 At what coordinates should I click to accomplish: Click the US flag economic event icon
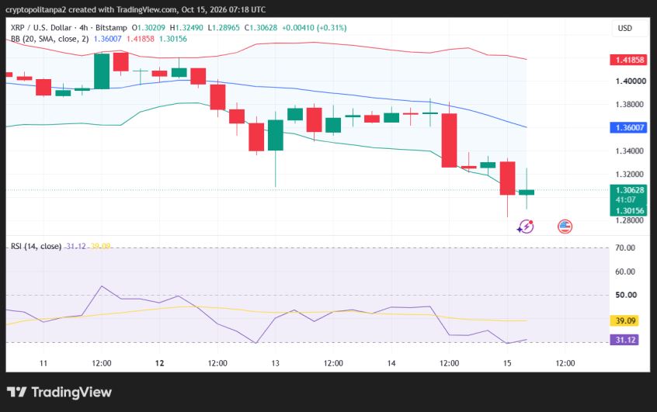tap(565, 227)
